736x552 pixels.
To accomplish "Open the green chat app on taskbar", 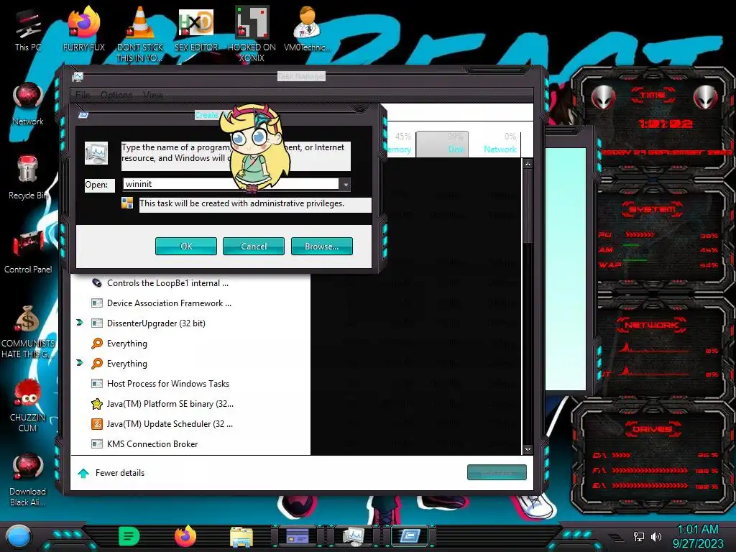I will point(129,536).
